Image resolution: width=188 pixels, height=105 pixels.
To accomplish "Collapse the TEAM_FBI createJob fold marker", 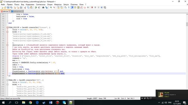I will pyautogui.click(x=7, y=80).
